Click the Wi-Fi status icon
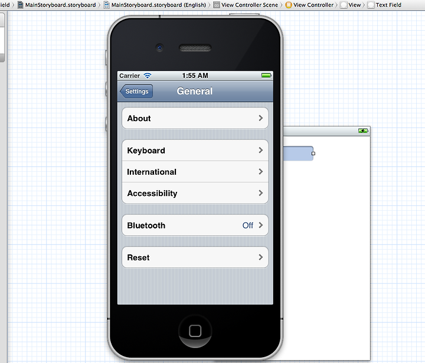 coord(148,76)
